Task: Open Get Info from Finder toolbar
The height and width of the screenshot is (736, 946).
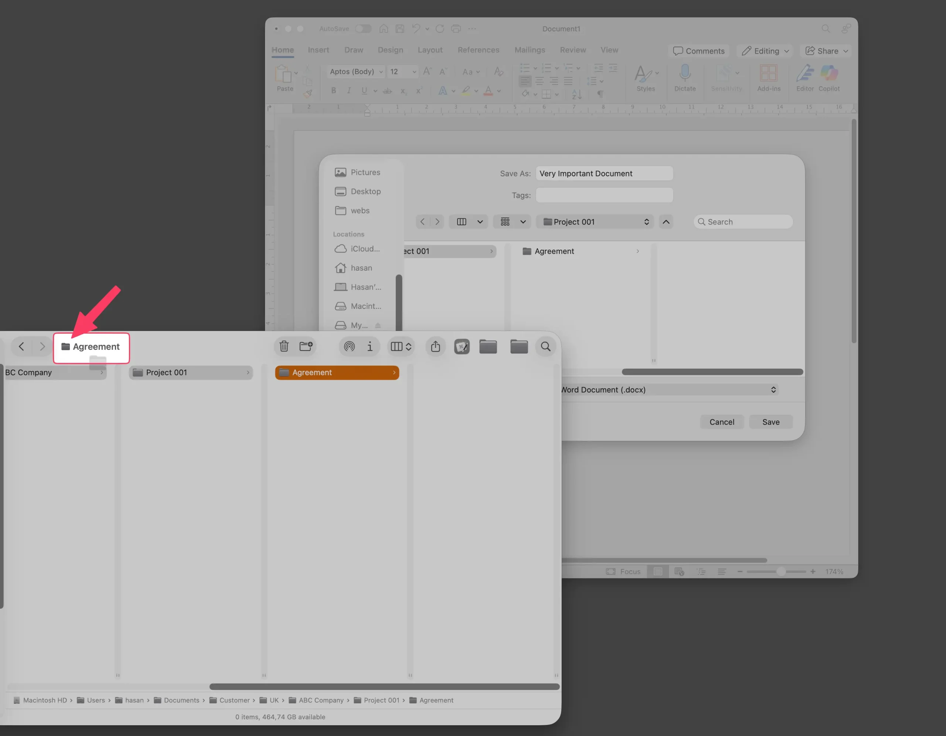Action: 370,346
